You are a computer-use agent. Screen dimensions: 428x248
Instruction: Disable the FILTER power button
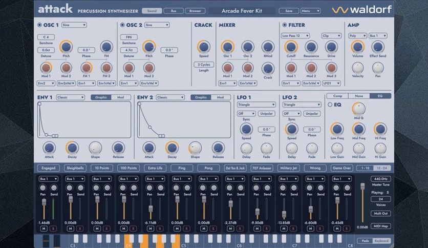[x=285, y=25]
